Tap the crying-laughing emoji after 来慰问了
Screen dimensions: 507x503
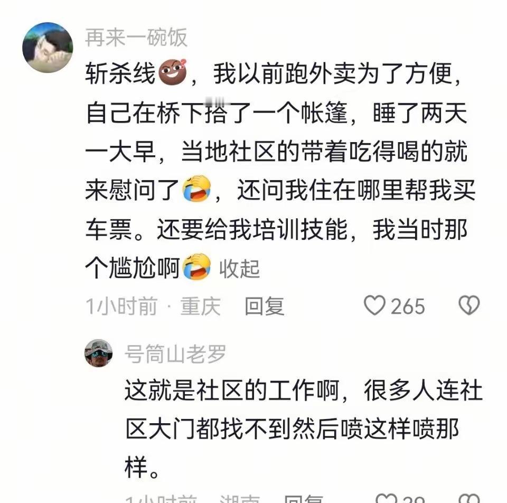(x=196, y=189)
